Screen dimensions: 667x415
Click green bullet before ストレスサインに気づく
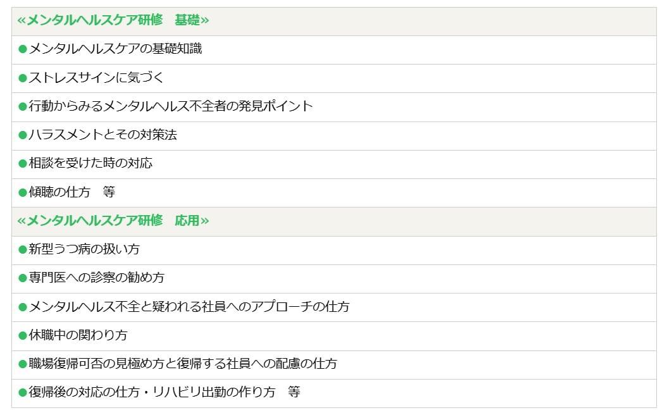23,78
